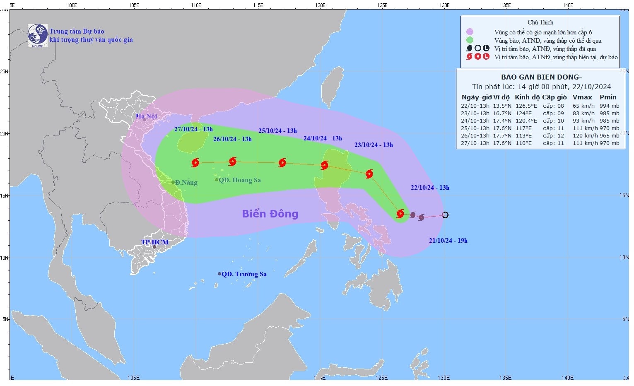Click the 'QĐ. Hoàng Sa' label
Image resolution: width=634 pixels, height=386 pixels.
pos(240,180)
